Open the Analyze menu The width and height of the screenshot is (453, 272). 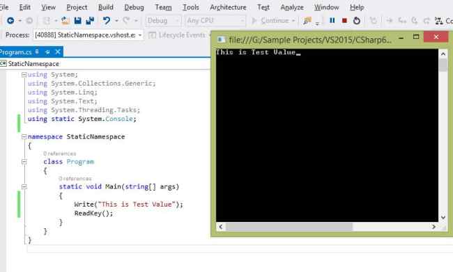(292, 7)
